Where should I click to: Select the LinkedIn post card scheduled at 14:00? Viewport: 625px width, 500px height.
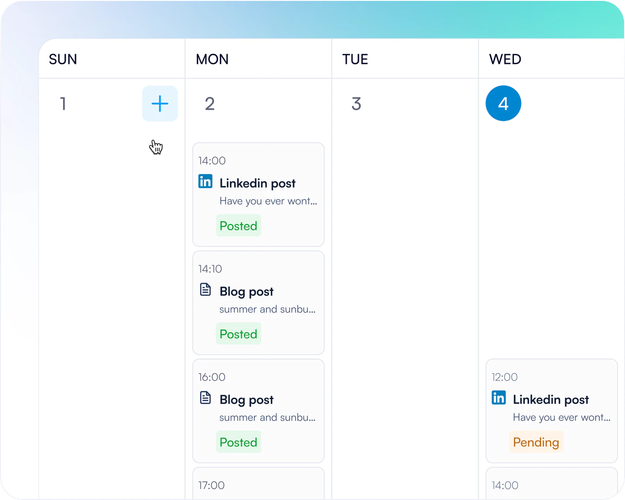pyautogui.click(x=258, y=194)
